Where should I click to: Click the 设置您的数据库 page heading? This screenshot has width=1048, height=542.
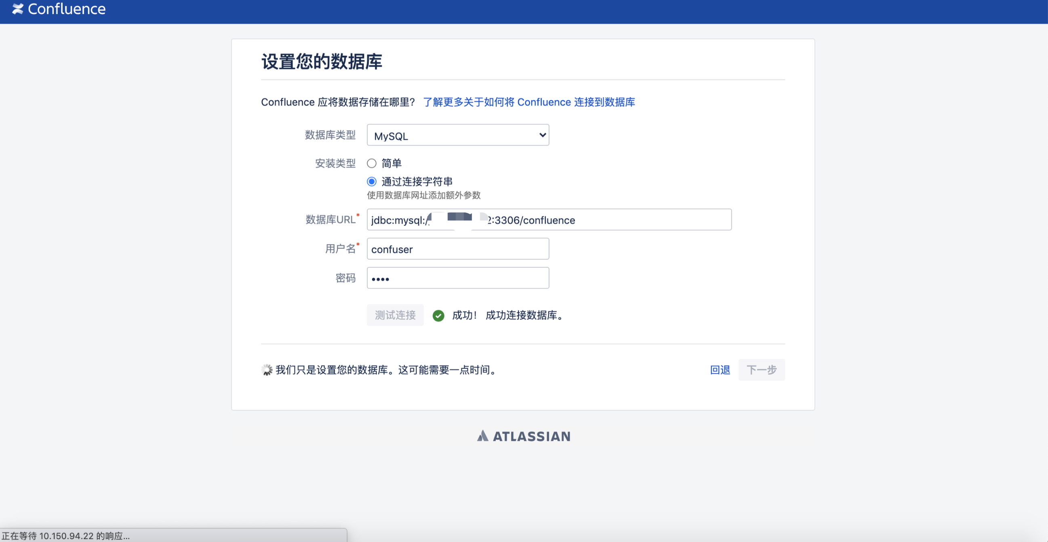[x=322, y=62]
